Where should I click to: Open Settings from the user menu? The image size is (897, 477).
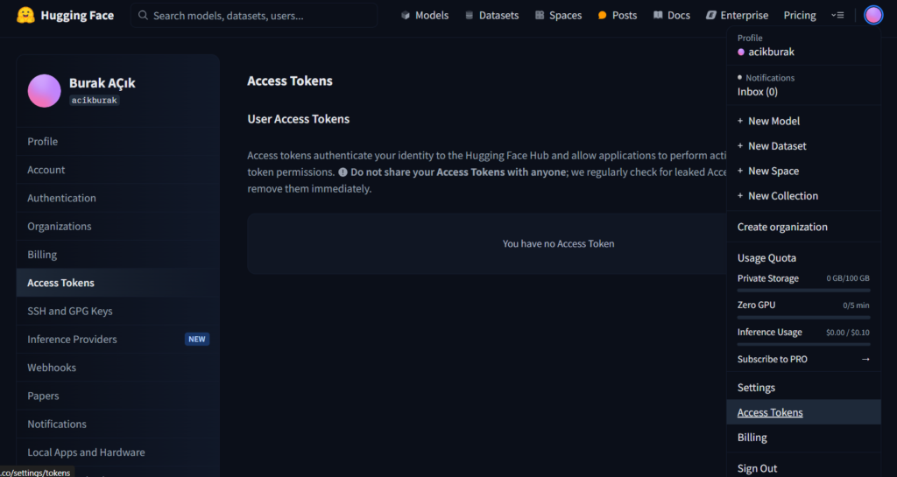point(803,388)
